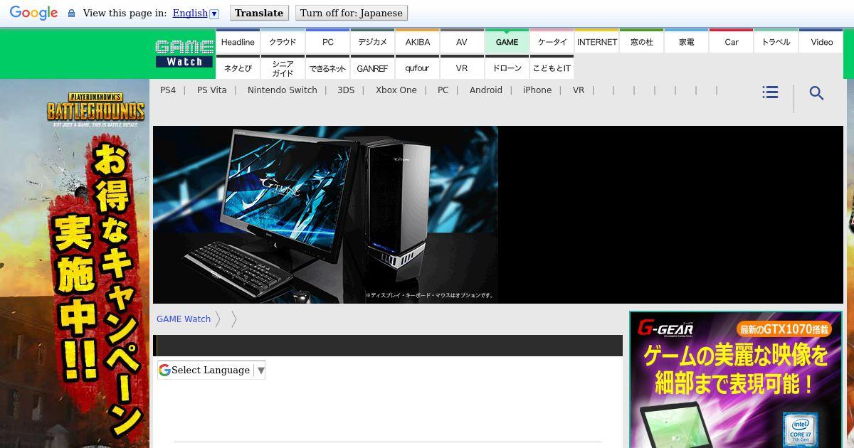Go to PC category link in platform bar
Viewport: 854px width, 448px height.
coord(443,90)
